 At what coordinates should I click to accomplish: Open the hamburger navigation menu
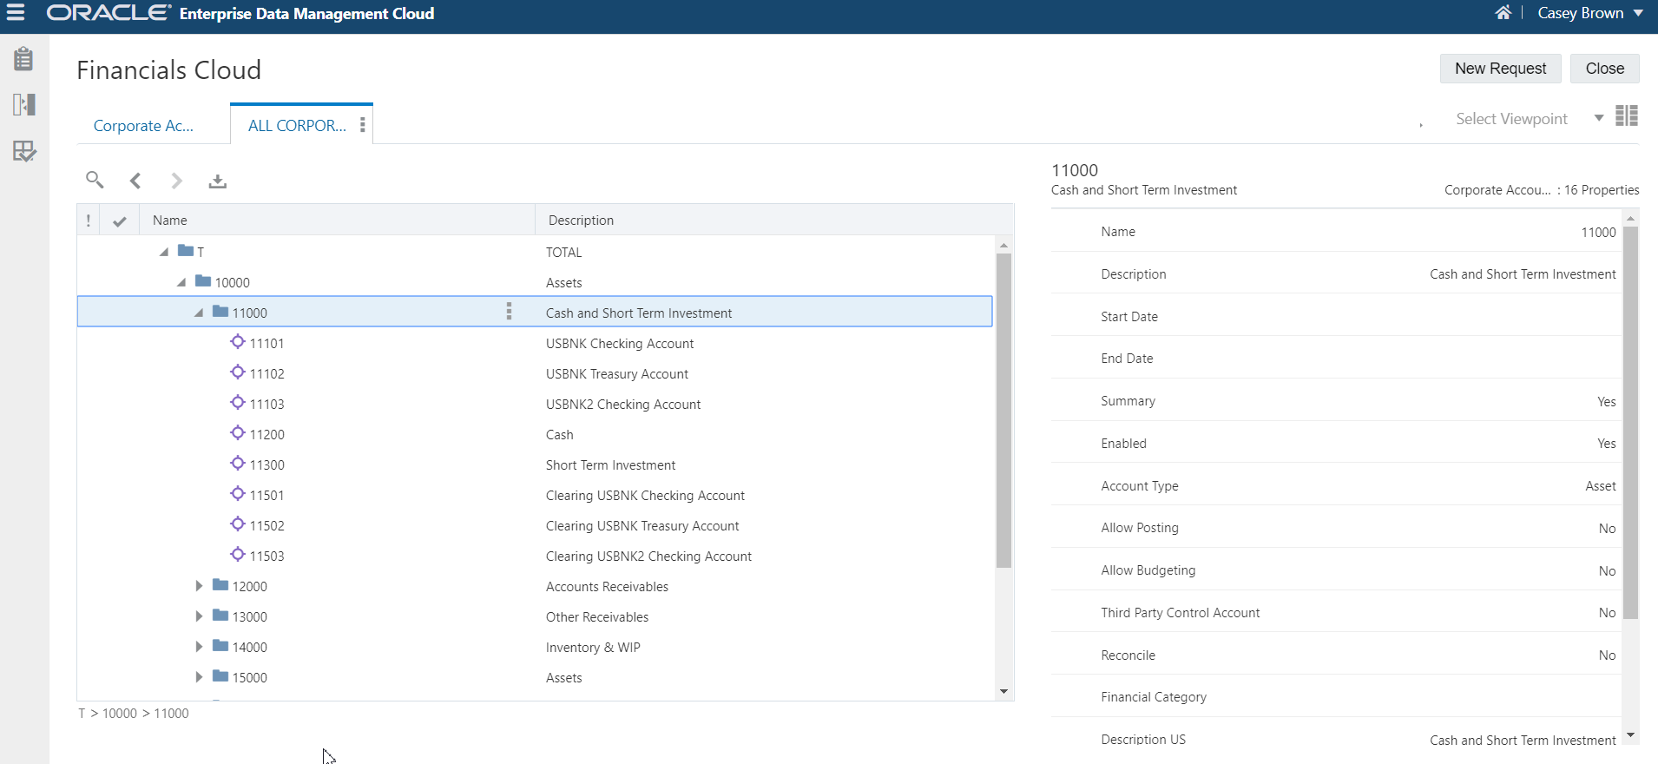16,13
